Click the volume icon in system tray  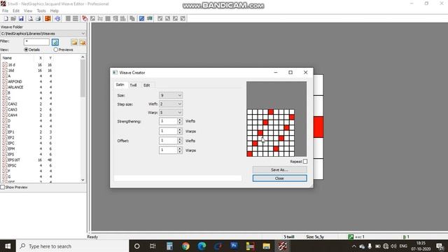pos(393,246)
